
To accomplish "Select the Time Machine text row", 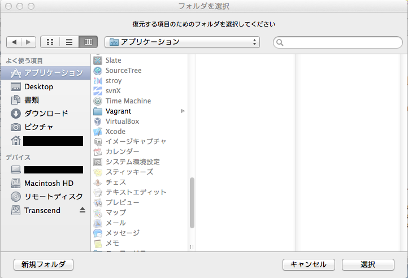I will pyautogui.click(x=139, y=101).
